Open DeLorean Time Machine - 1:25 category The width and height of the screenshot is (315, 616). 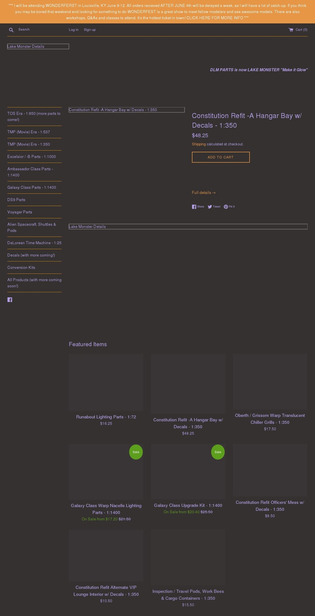tap(34, 243)
